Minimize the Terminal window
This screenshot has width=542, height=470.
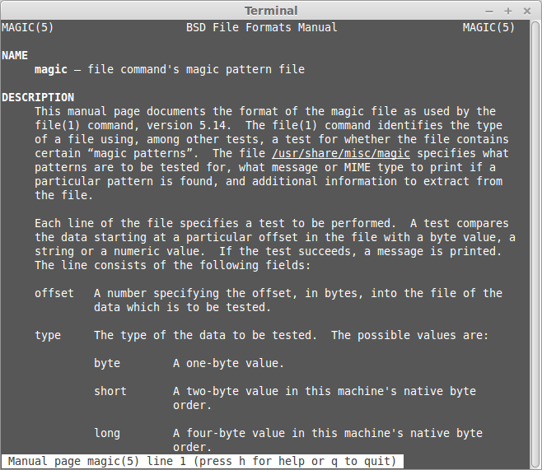pyautogui.click(x=489, y=12)
